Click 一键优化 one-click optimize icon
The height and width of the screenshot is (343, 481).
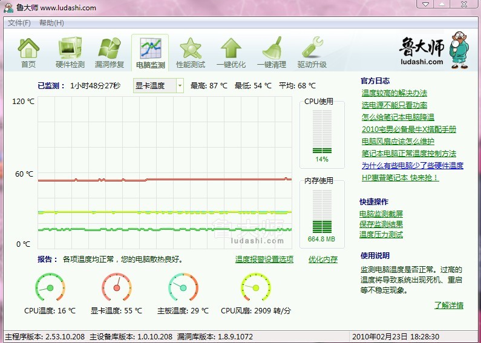tap(231, 53)
